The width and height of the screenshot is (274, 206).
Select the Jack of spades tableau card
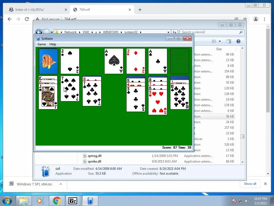point(48,97)
